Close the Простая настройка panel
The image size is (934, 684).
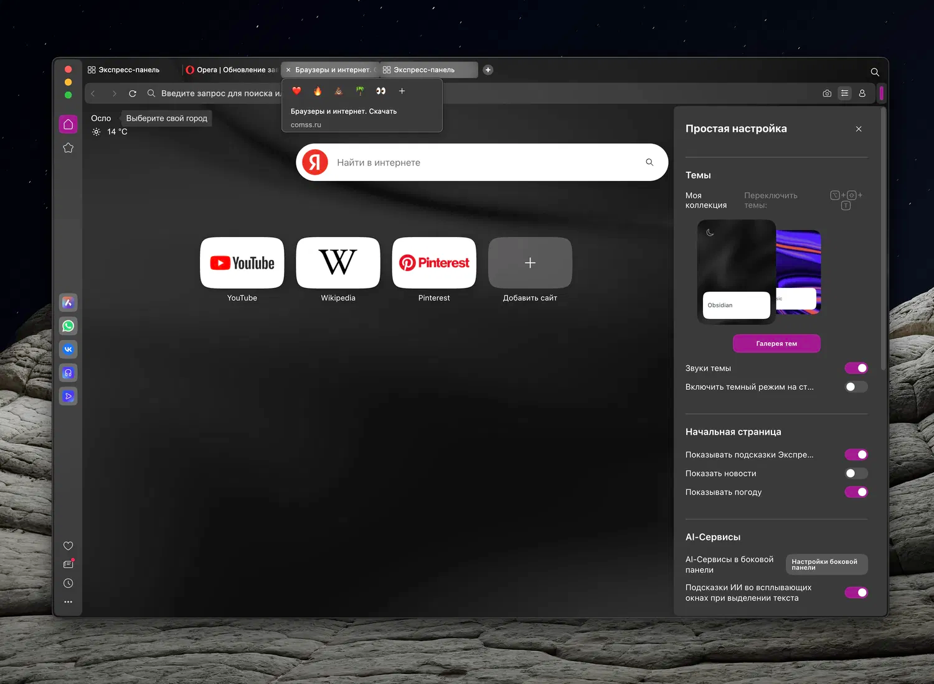859,129
